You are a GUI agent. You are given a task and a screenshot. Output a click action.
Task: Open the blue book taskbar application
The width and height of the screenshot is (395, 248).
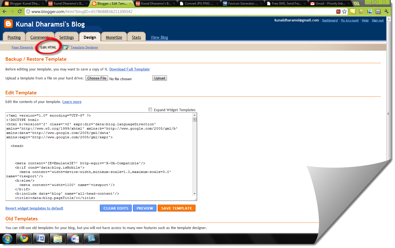91,239
